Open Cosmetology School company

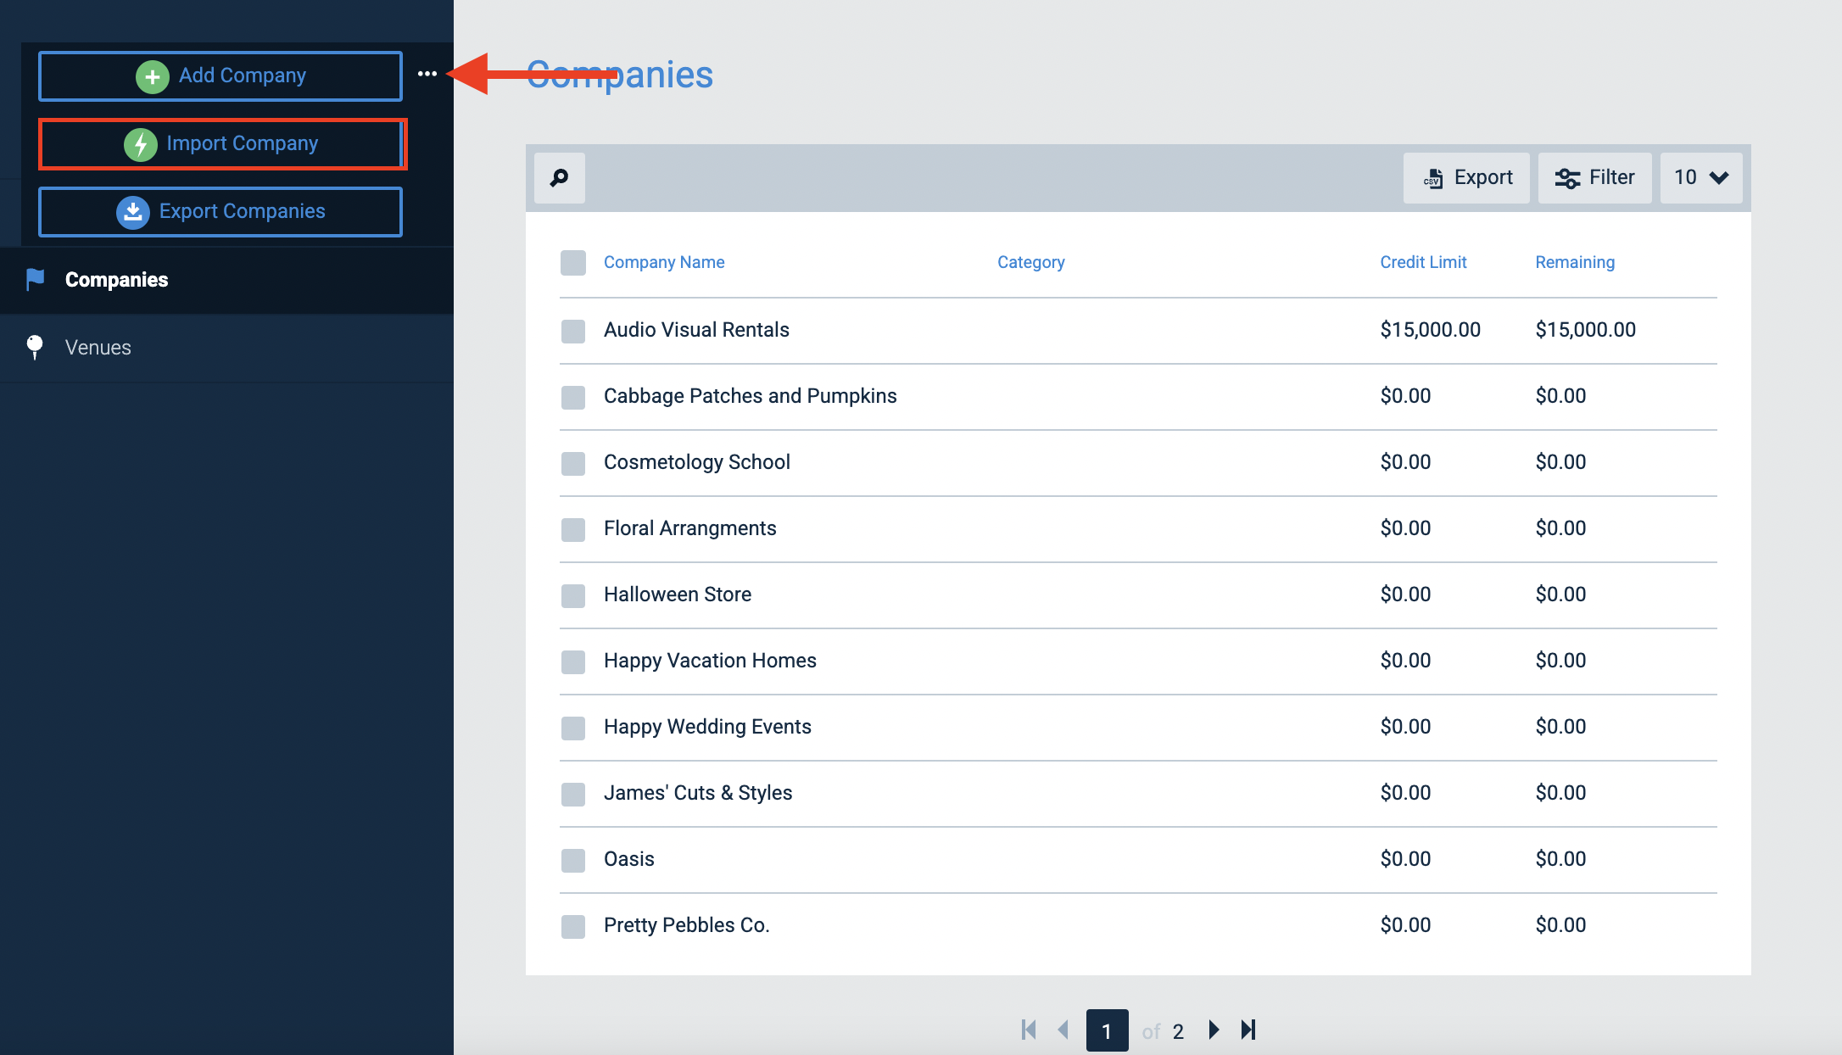pyautogui.click(x=697, y=462)
